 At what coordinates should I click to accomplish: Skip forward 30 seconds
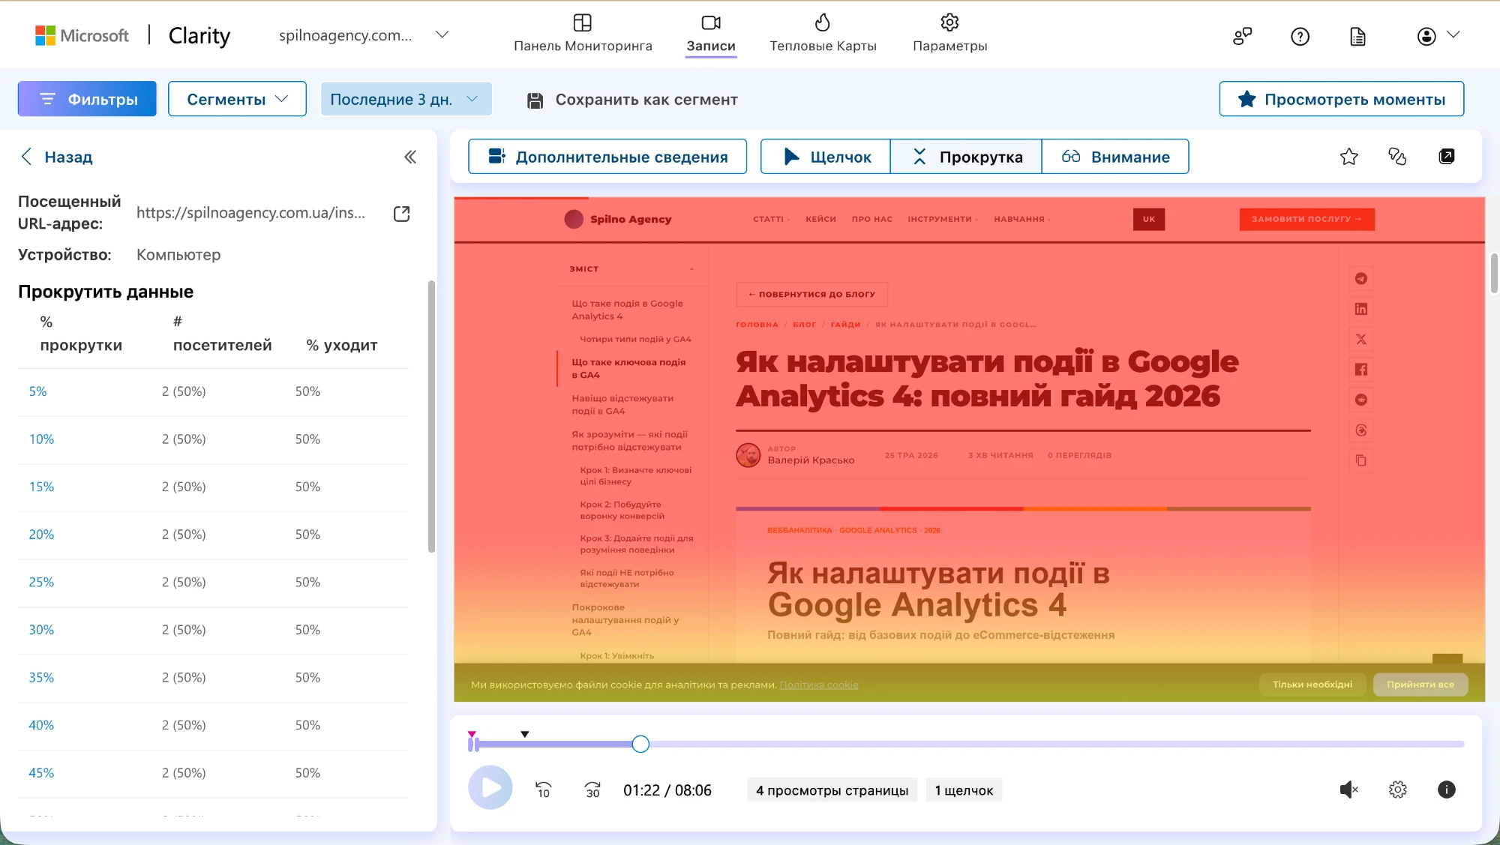(592, 790)
